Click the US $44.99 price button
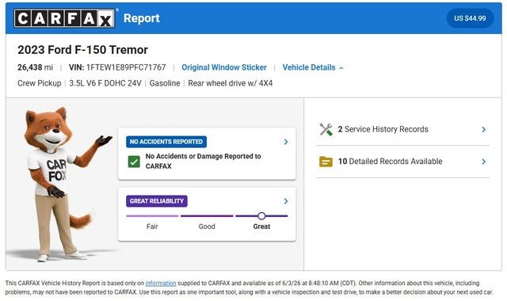Viewport: 507px width, 301px height. (470, 18)
